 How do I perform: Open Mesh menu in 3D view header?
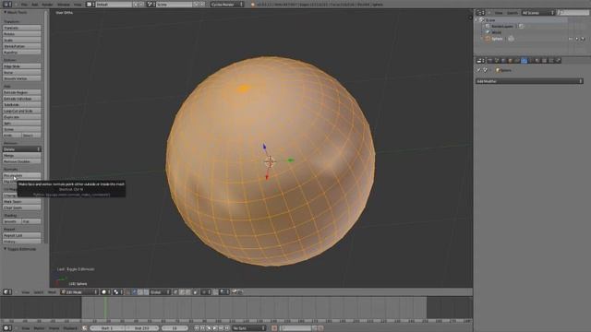click(52, 292)
